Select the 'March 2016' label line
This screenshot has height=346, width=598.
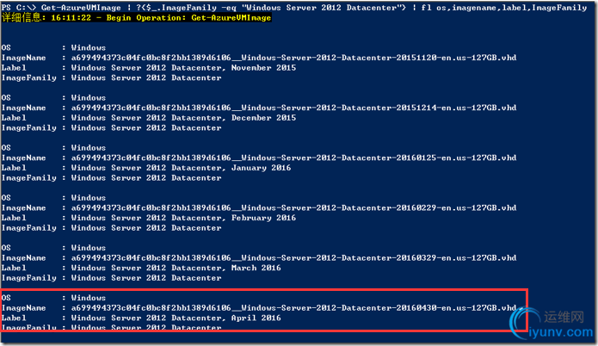pyautogui.click(x=141, y=268)
